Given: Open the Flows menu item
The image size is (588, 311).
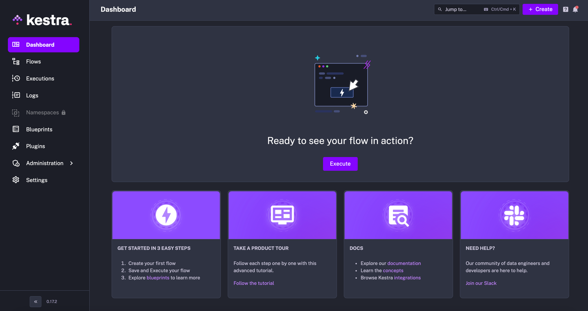Looking at the screenshot, I should click(x=43, y=62).
